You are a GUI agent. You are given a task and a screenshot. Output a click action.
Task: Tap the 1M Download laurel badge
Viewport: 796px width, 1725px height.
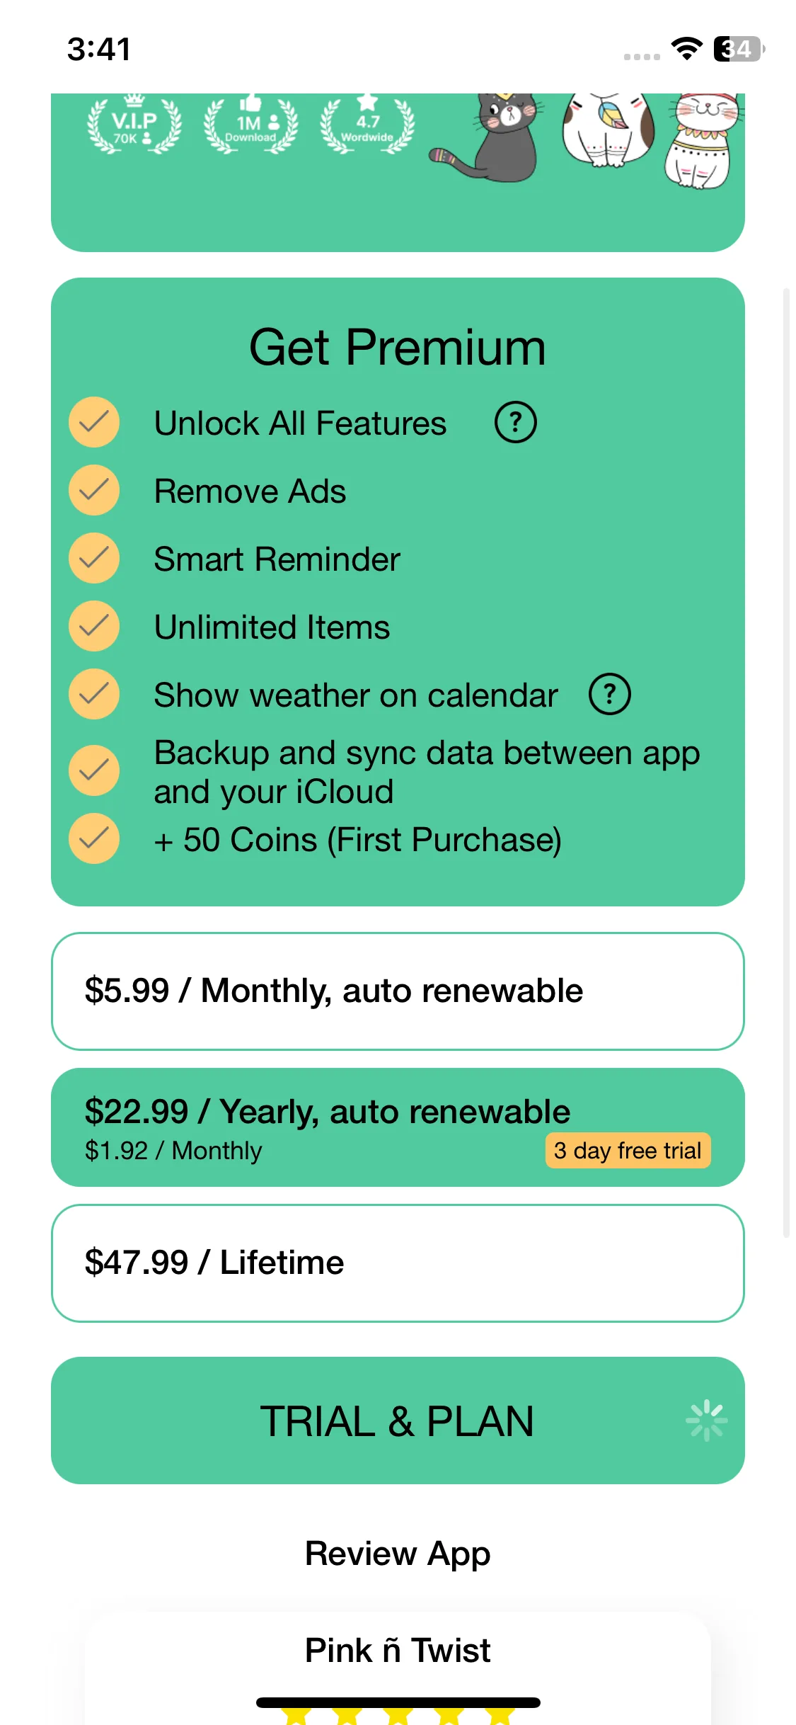[x=250, y=125]
